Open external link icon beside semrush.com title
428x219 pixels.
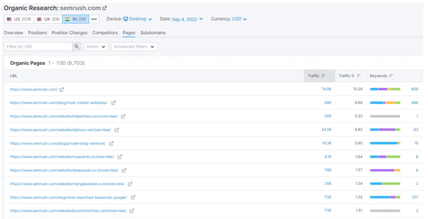coord(105,8)
